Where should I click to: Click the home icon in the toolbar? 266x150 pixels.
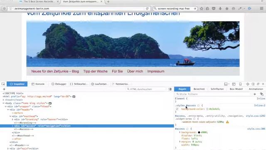pos(227,8)
